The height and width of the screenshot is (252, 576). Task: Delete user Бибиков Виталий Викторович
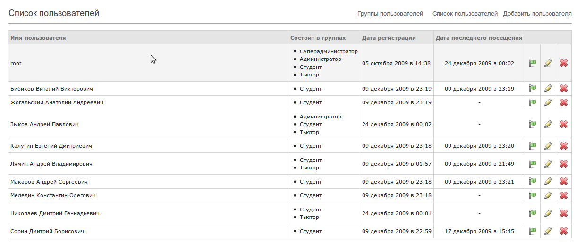564,88
